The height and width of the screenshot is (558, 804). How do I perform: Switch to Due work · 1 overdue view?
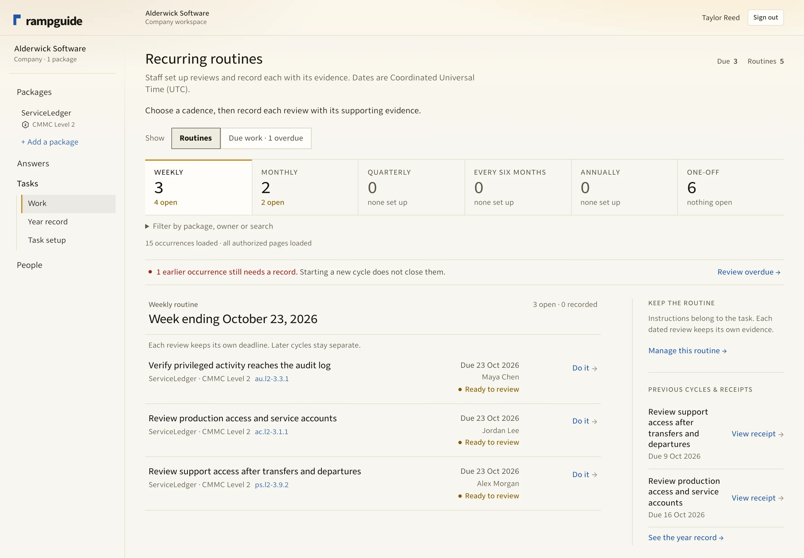265,138
